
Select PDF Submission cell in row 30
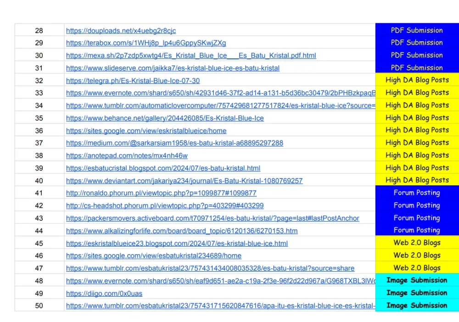(x=417, y=55)
